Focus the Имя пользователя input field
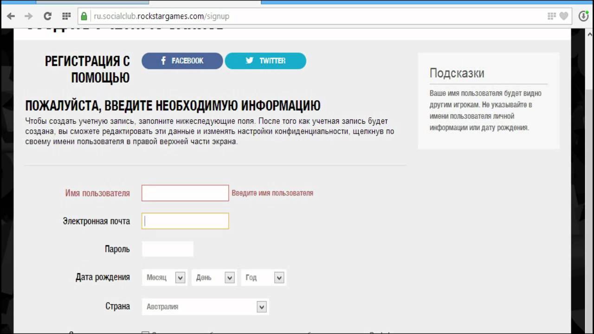594x334 pixels. (185, 193)
